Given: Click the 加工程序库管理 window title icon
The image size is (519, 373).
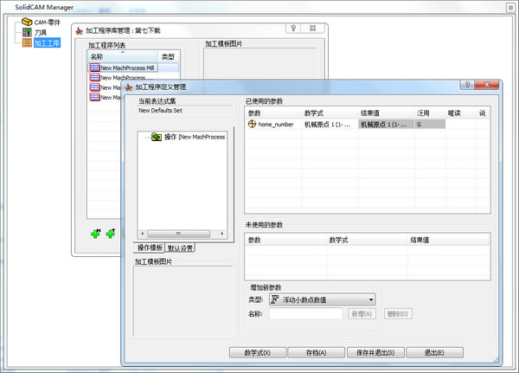Looking at the screenshot, I should [x=79, y=30].
